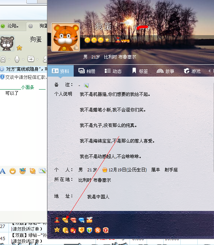
Task: Click the blue shield cube badge
Action: tap(90, 230)
